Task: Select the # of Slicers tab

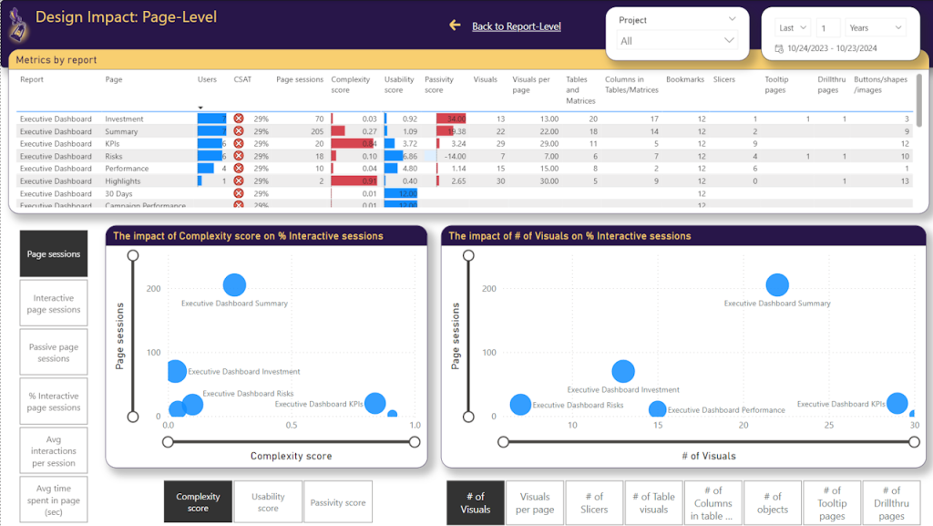Action: click(x=594, y=503)
